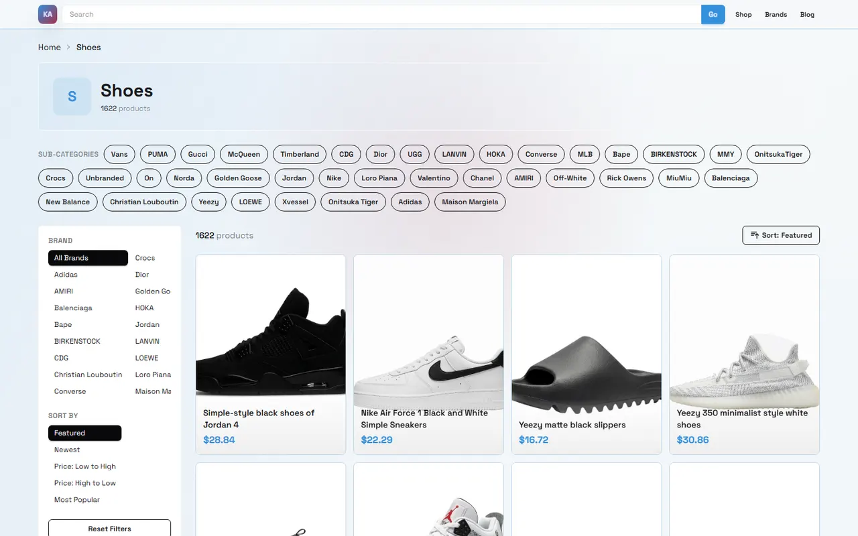Click the Reset Filters button
The image size is (858, 536).
click(109, 529)
